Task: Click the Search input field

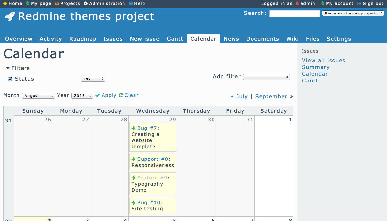Action: [x=294, y=14]
